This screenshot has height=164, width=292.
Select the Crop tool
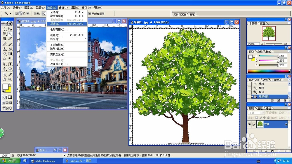pos(4,39)
